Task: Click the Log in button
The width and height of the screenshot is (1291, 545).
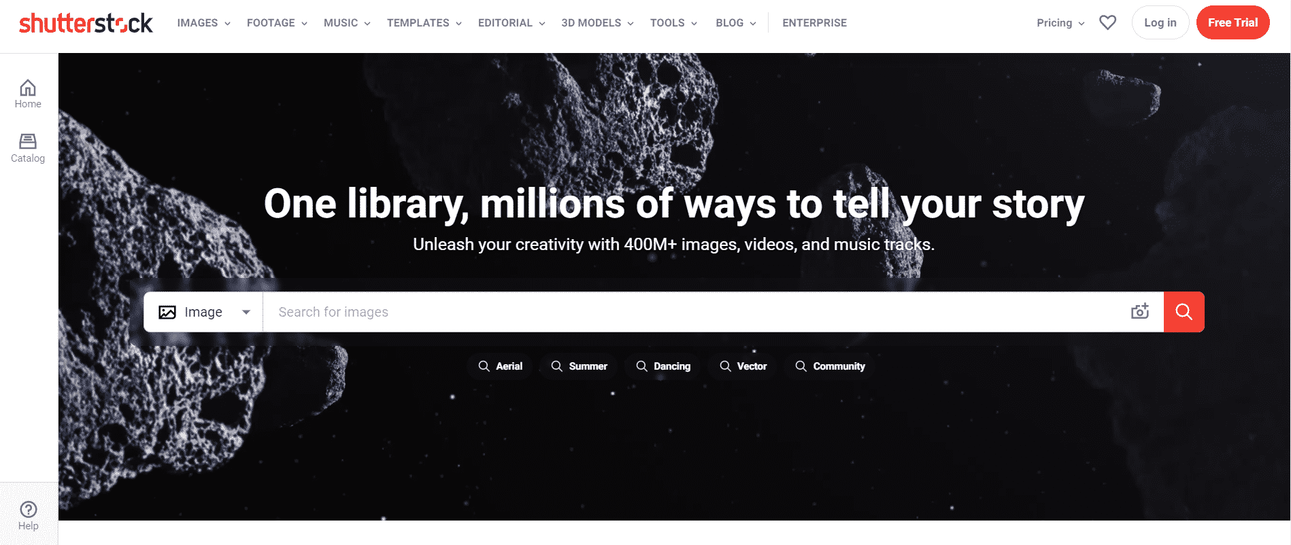Action: (1160, 22)
